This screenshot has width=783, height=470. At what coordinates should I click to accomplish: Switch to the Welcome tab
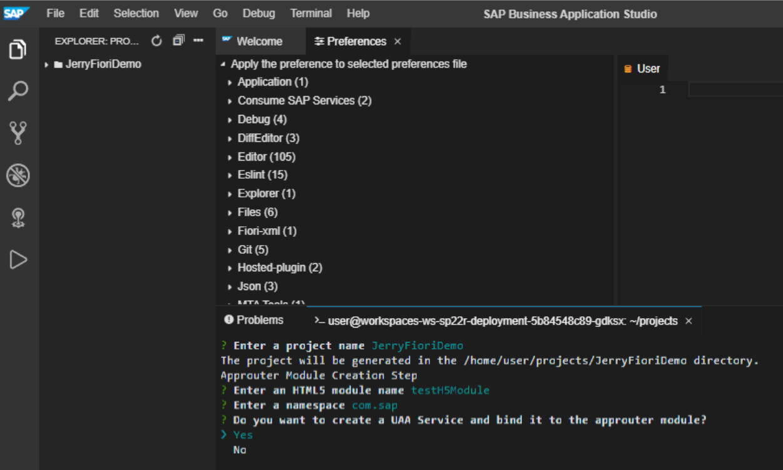pos(259,42)
